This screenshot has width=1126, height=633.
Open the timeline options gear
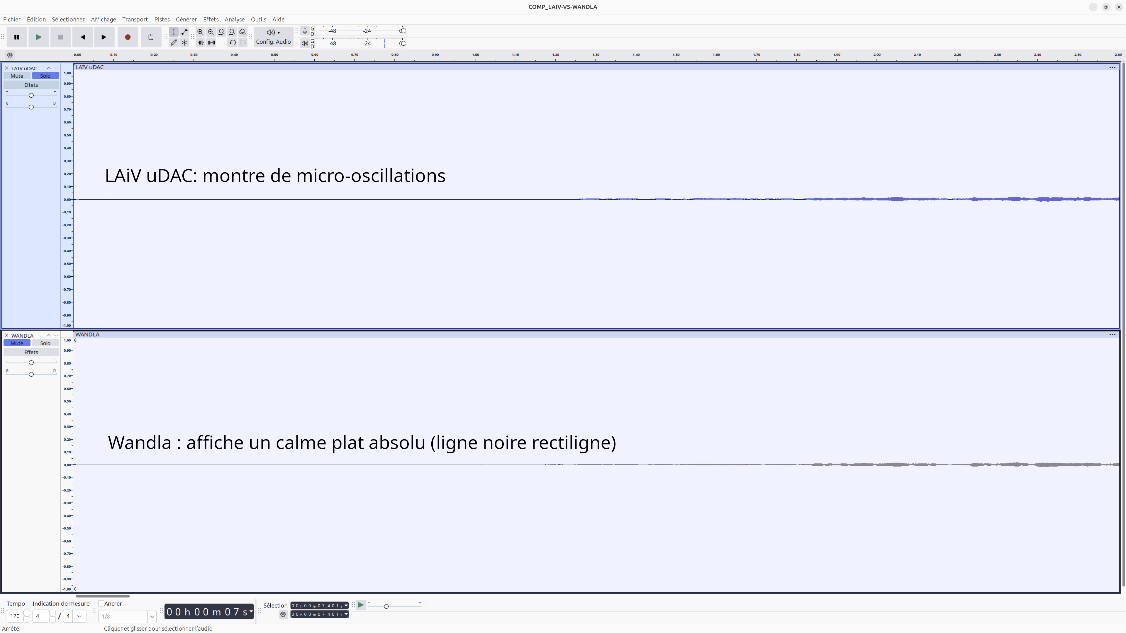point(10,55)
